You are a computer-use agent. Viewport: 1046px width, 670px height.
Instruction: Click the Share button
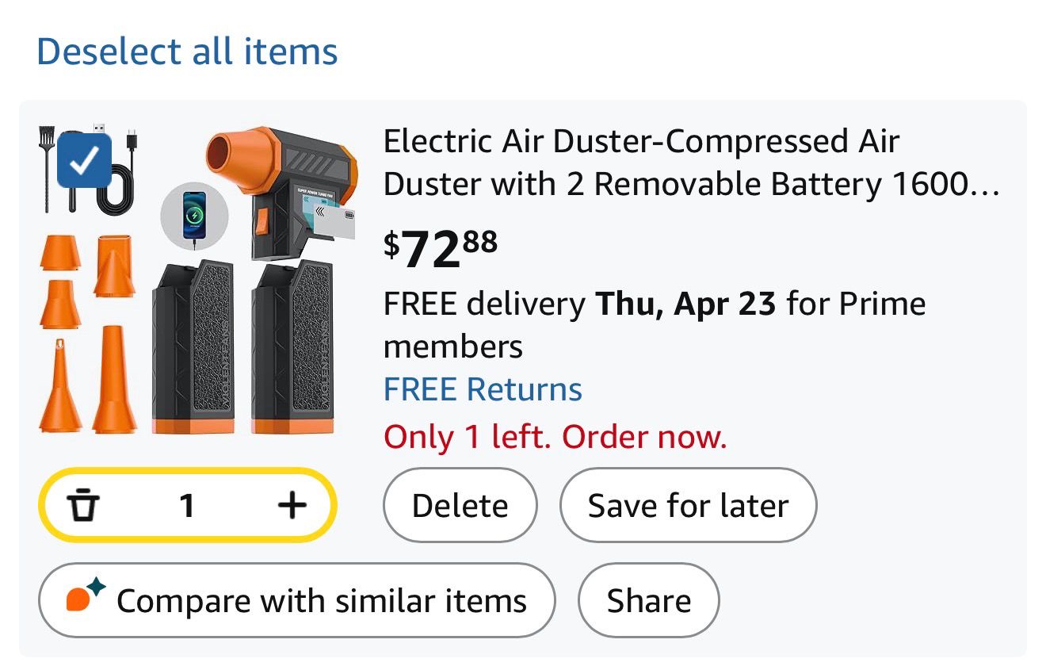click(x=648, y=600)
